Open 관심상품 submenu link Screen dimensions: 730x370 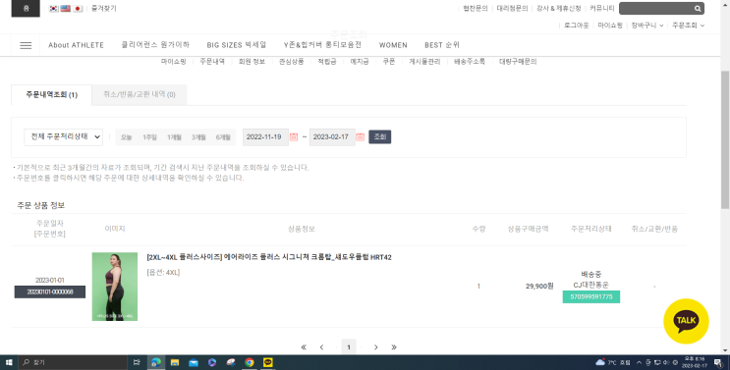click(292, 62)
